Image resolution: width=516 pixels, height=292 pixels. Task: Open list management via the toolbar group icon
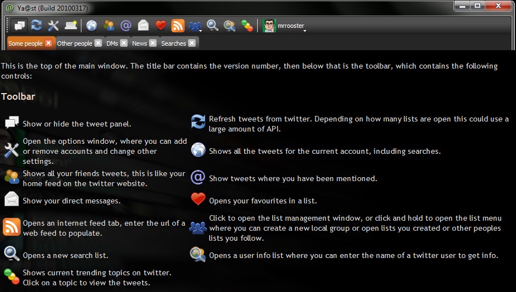click(195, 26)
